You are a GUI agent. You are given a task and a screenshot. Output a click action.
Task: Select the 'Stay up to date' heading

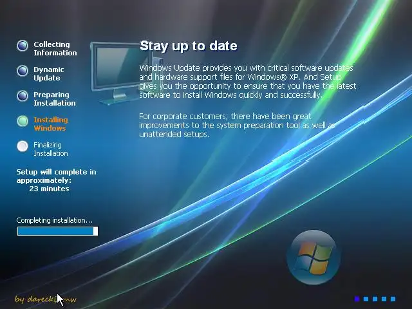(189, 46)
